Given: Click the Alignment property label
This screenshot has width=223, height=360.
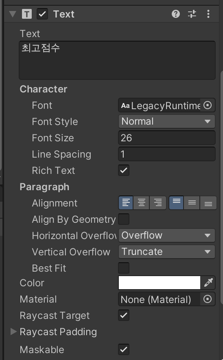Looking at the screenshot, I should pos(55,203).
